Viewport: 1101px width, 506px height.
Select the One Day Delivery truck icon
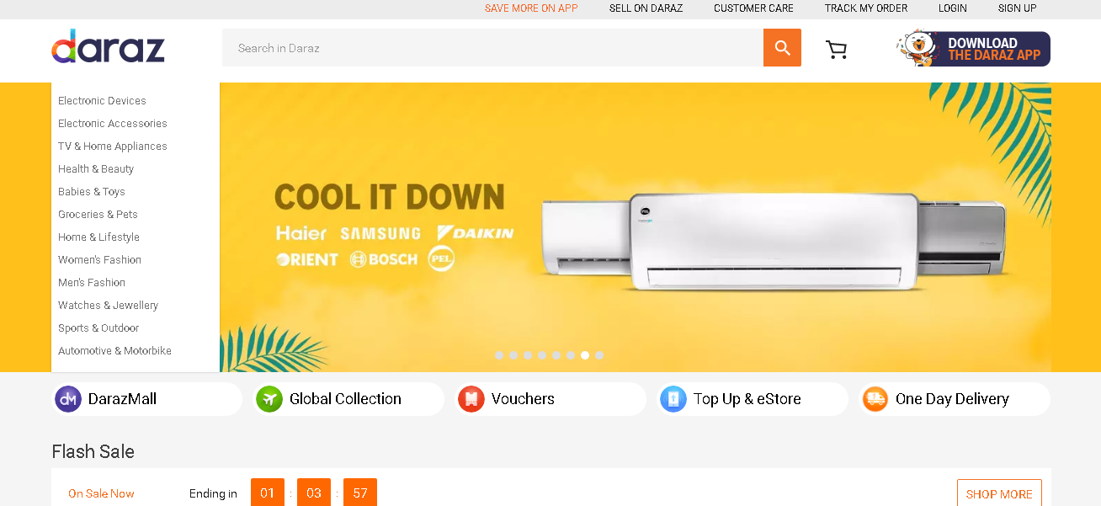click(875, 399)
